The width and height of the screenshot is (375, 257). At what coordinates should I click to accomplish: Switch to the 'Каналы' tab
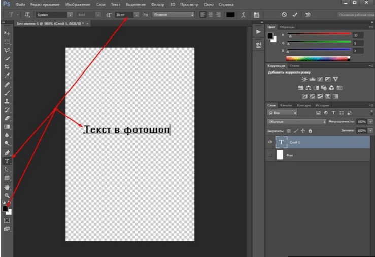click(x=286, y=105)
